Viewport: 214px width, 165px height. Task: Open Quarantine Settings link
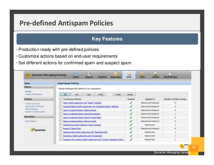coord(35,106)
